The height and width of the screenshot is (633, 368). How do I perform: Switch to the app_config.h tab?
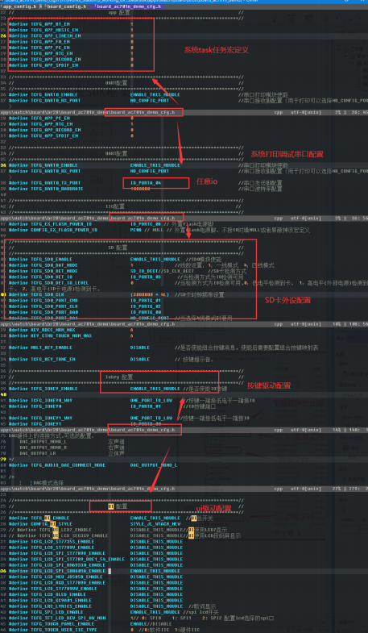point(20,7)
